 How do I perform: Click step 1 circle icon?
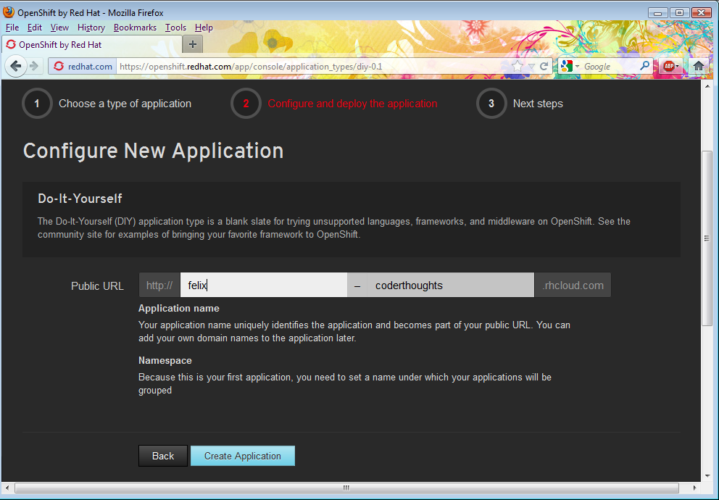pyautogui.click(x=37, y=104)
